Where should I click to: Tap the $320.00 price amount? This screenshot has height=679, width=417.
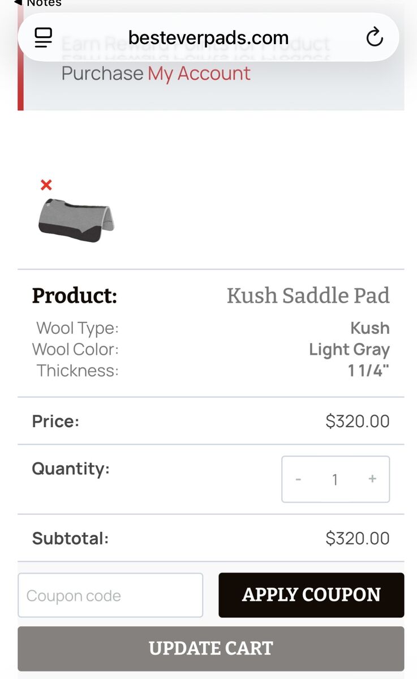[x=356, y=420]
